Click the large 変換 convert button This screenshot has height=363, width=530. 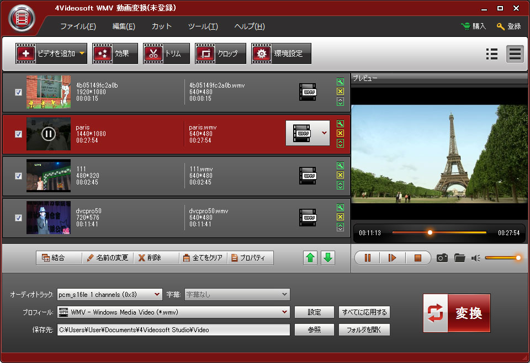(x=457, y=313)
